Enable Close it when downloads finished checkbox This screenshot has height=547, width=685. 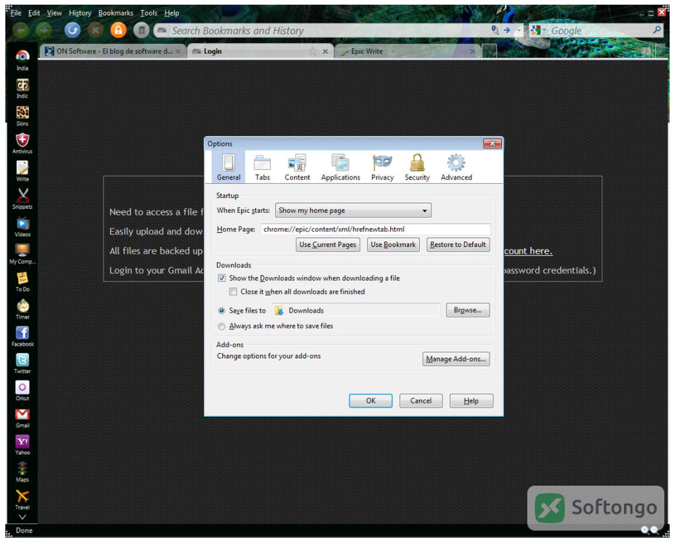233,292
